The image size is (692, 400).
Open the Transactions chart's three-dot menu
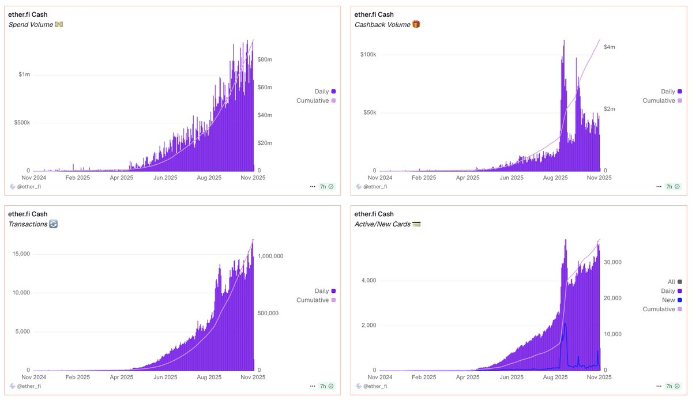(313, 386)
